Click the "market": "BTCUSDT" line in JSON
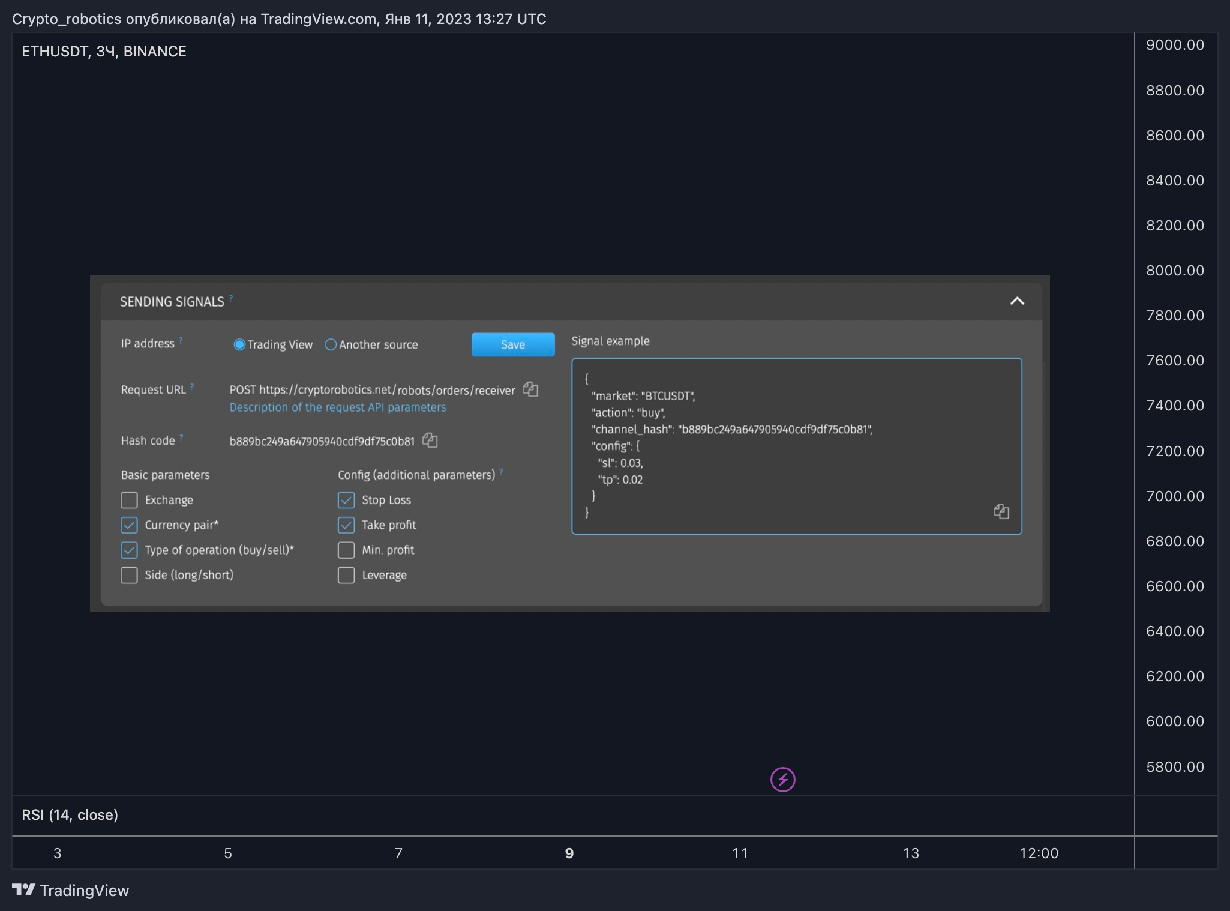The width and height of the screenshot is (1230, 911). (x=643, y=396)
